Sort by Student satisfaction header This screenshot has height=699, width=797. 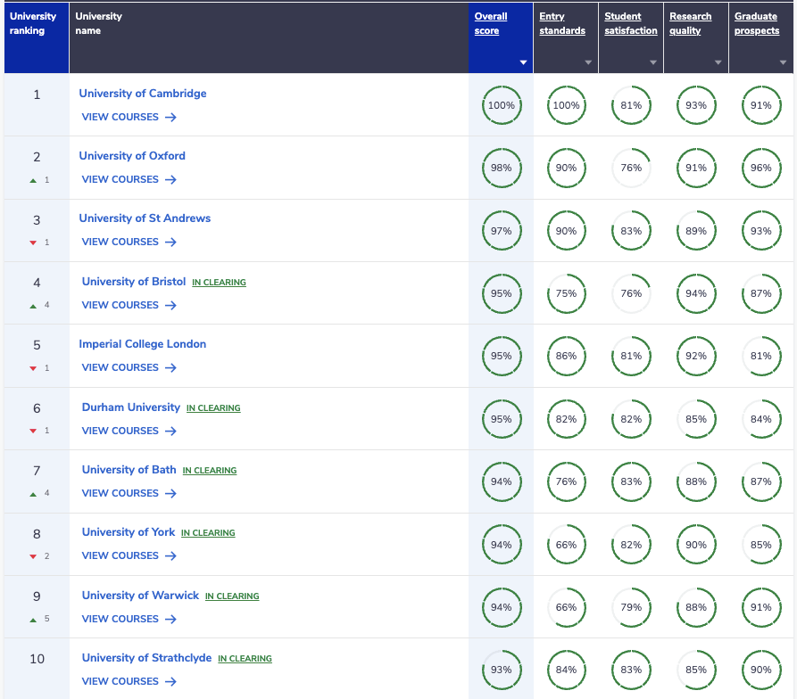pos(631,23)
